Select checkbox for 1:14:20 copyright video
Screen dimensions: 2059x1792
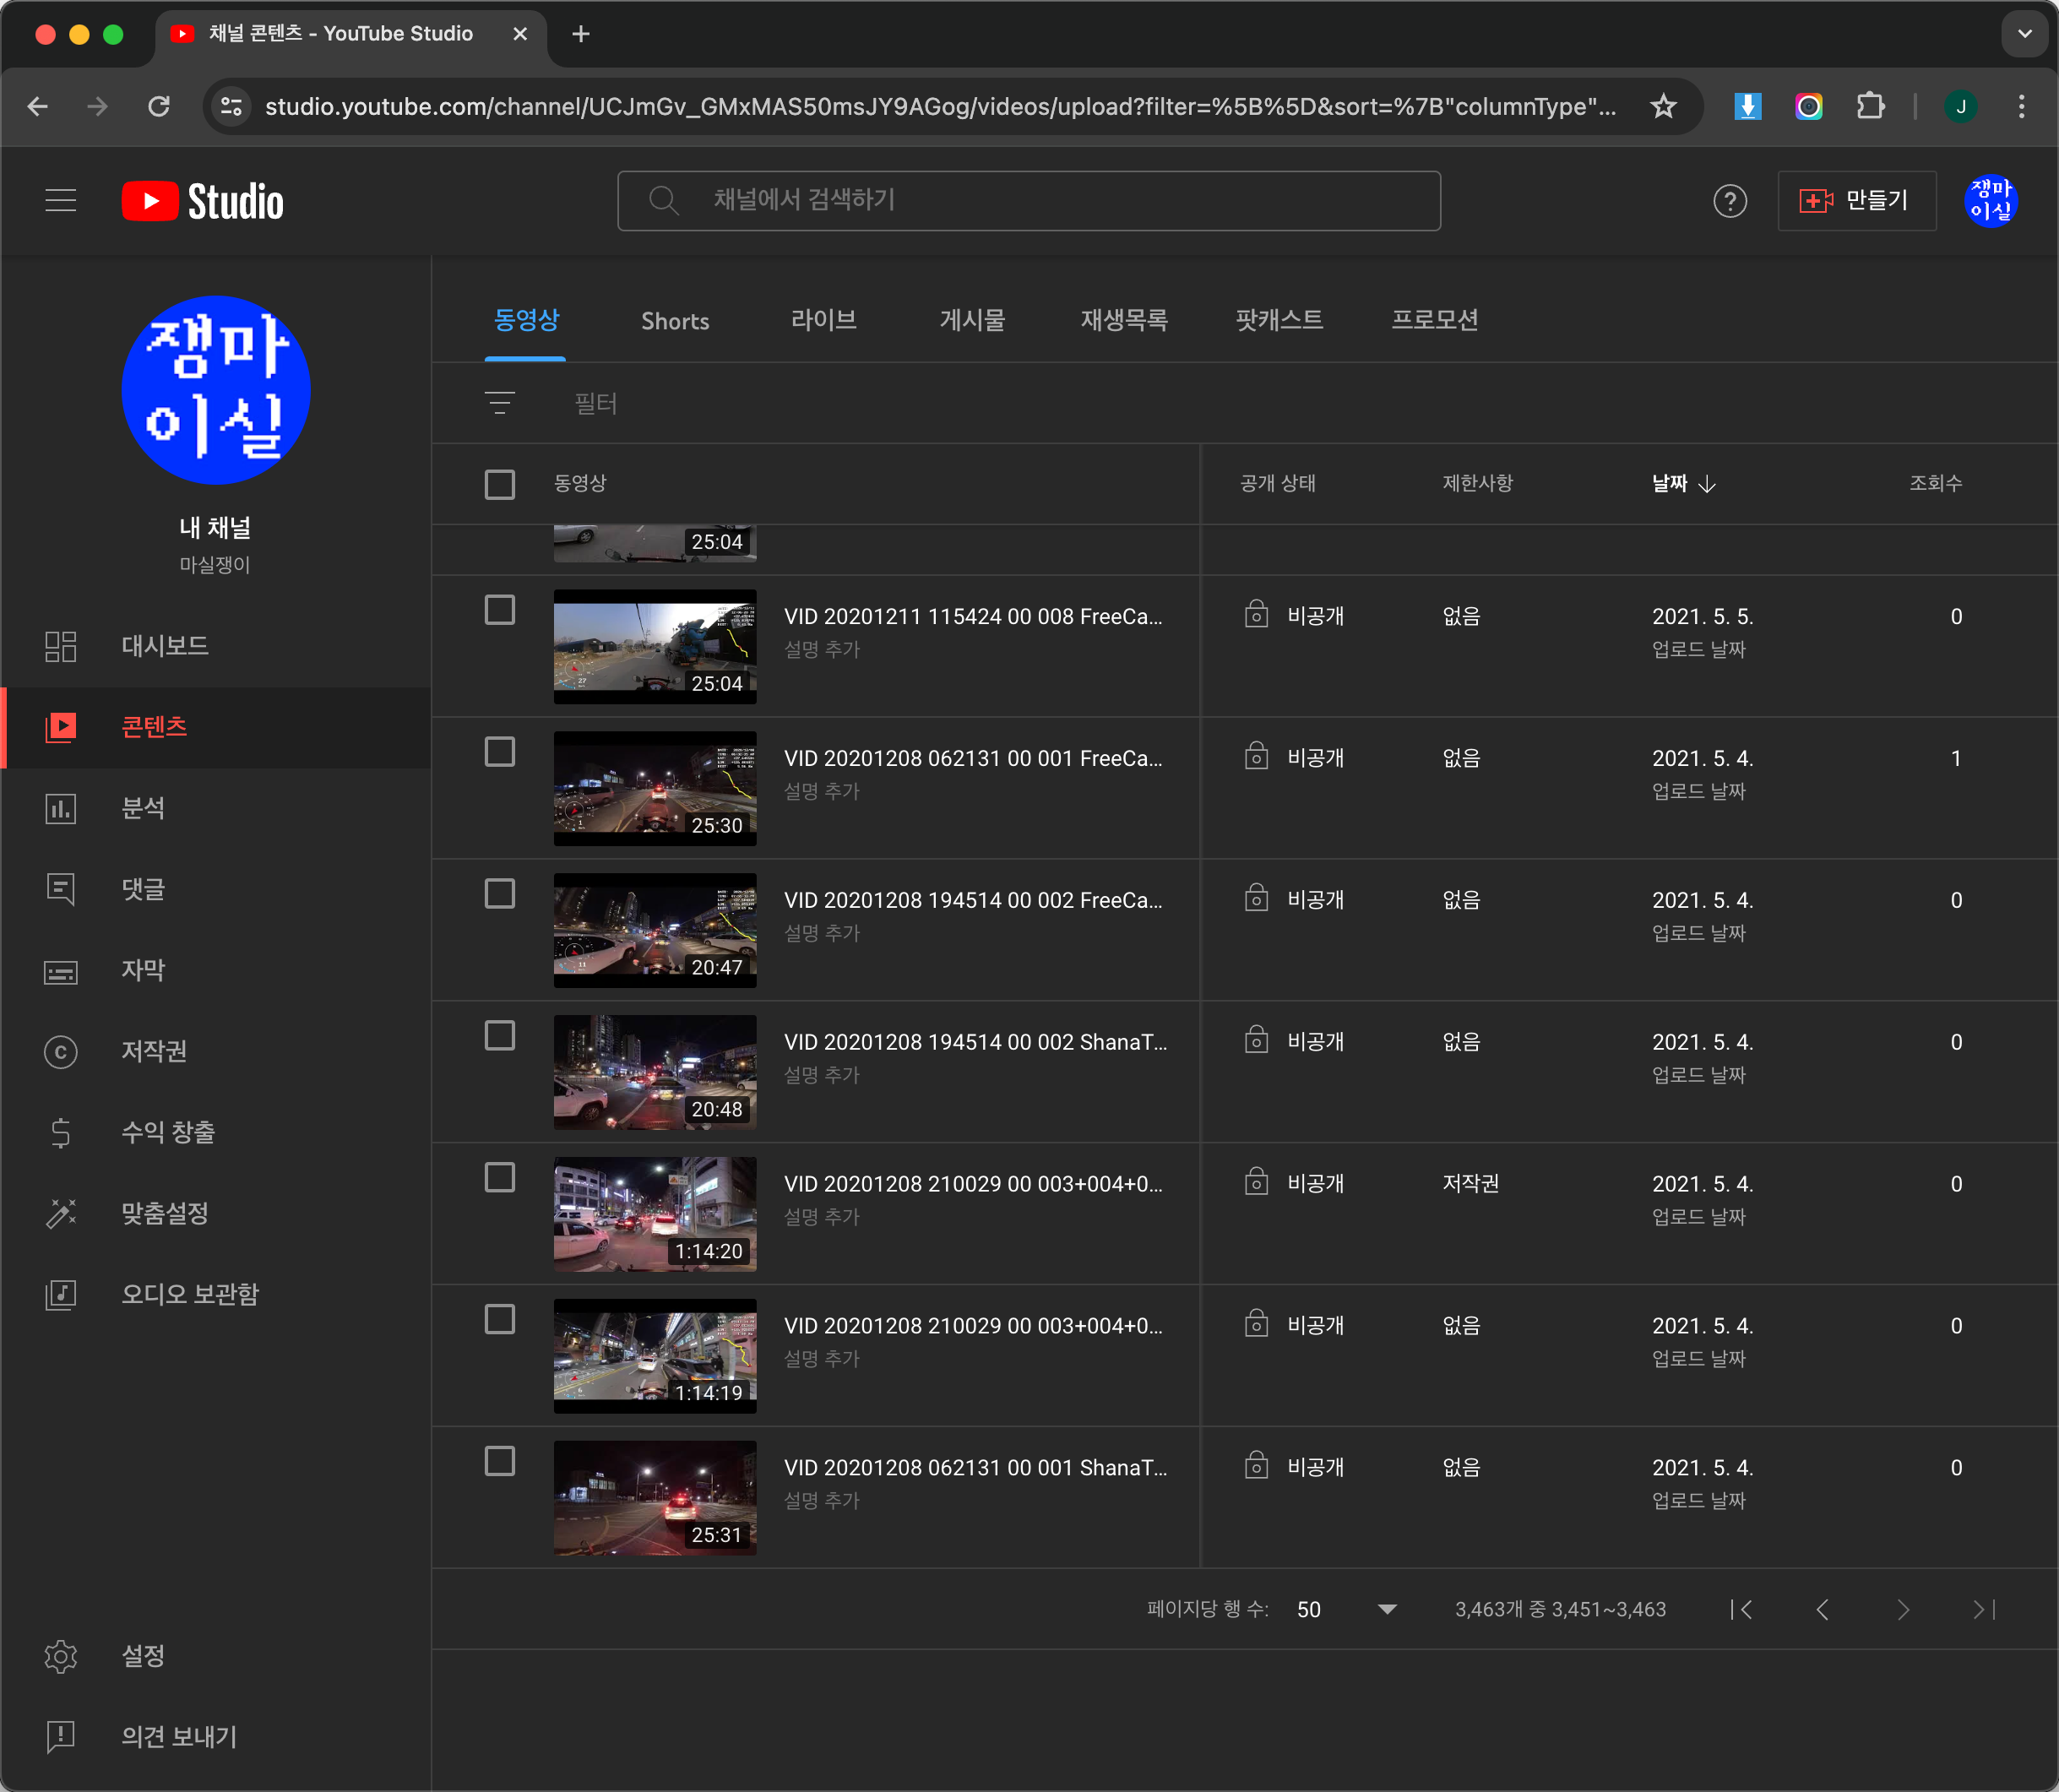(500, 1178)
